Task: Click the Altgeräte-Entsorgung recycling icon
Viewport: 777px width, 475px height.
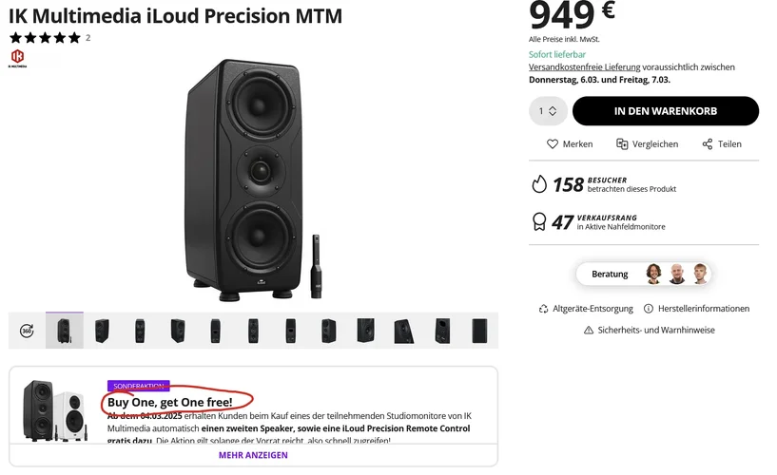Action: (544, 309)
